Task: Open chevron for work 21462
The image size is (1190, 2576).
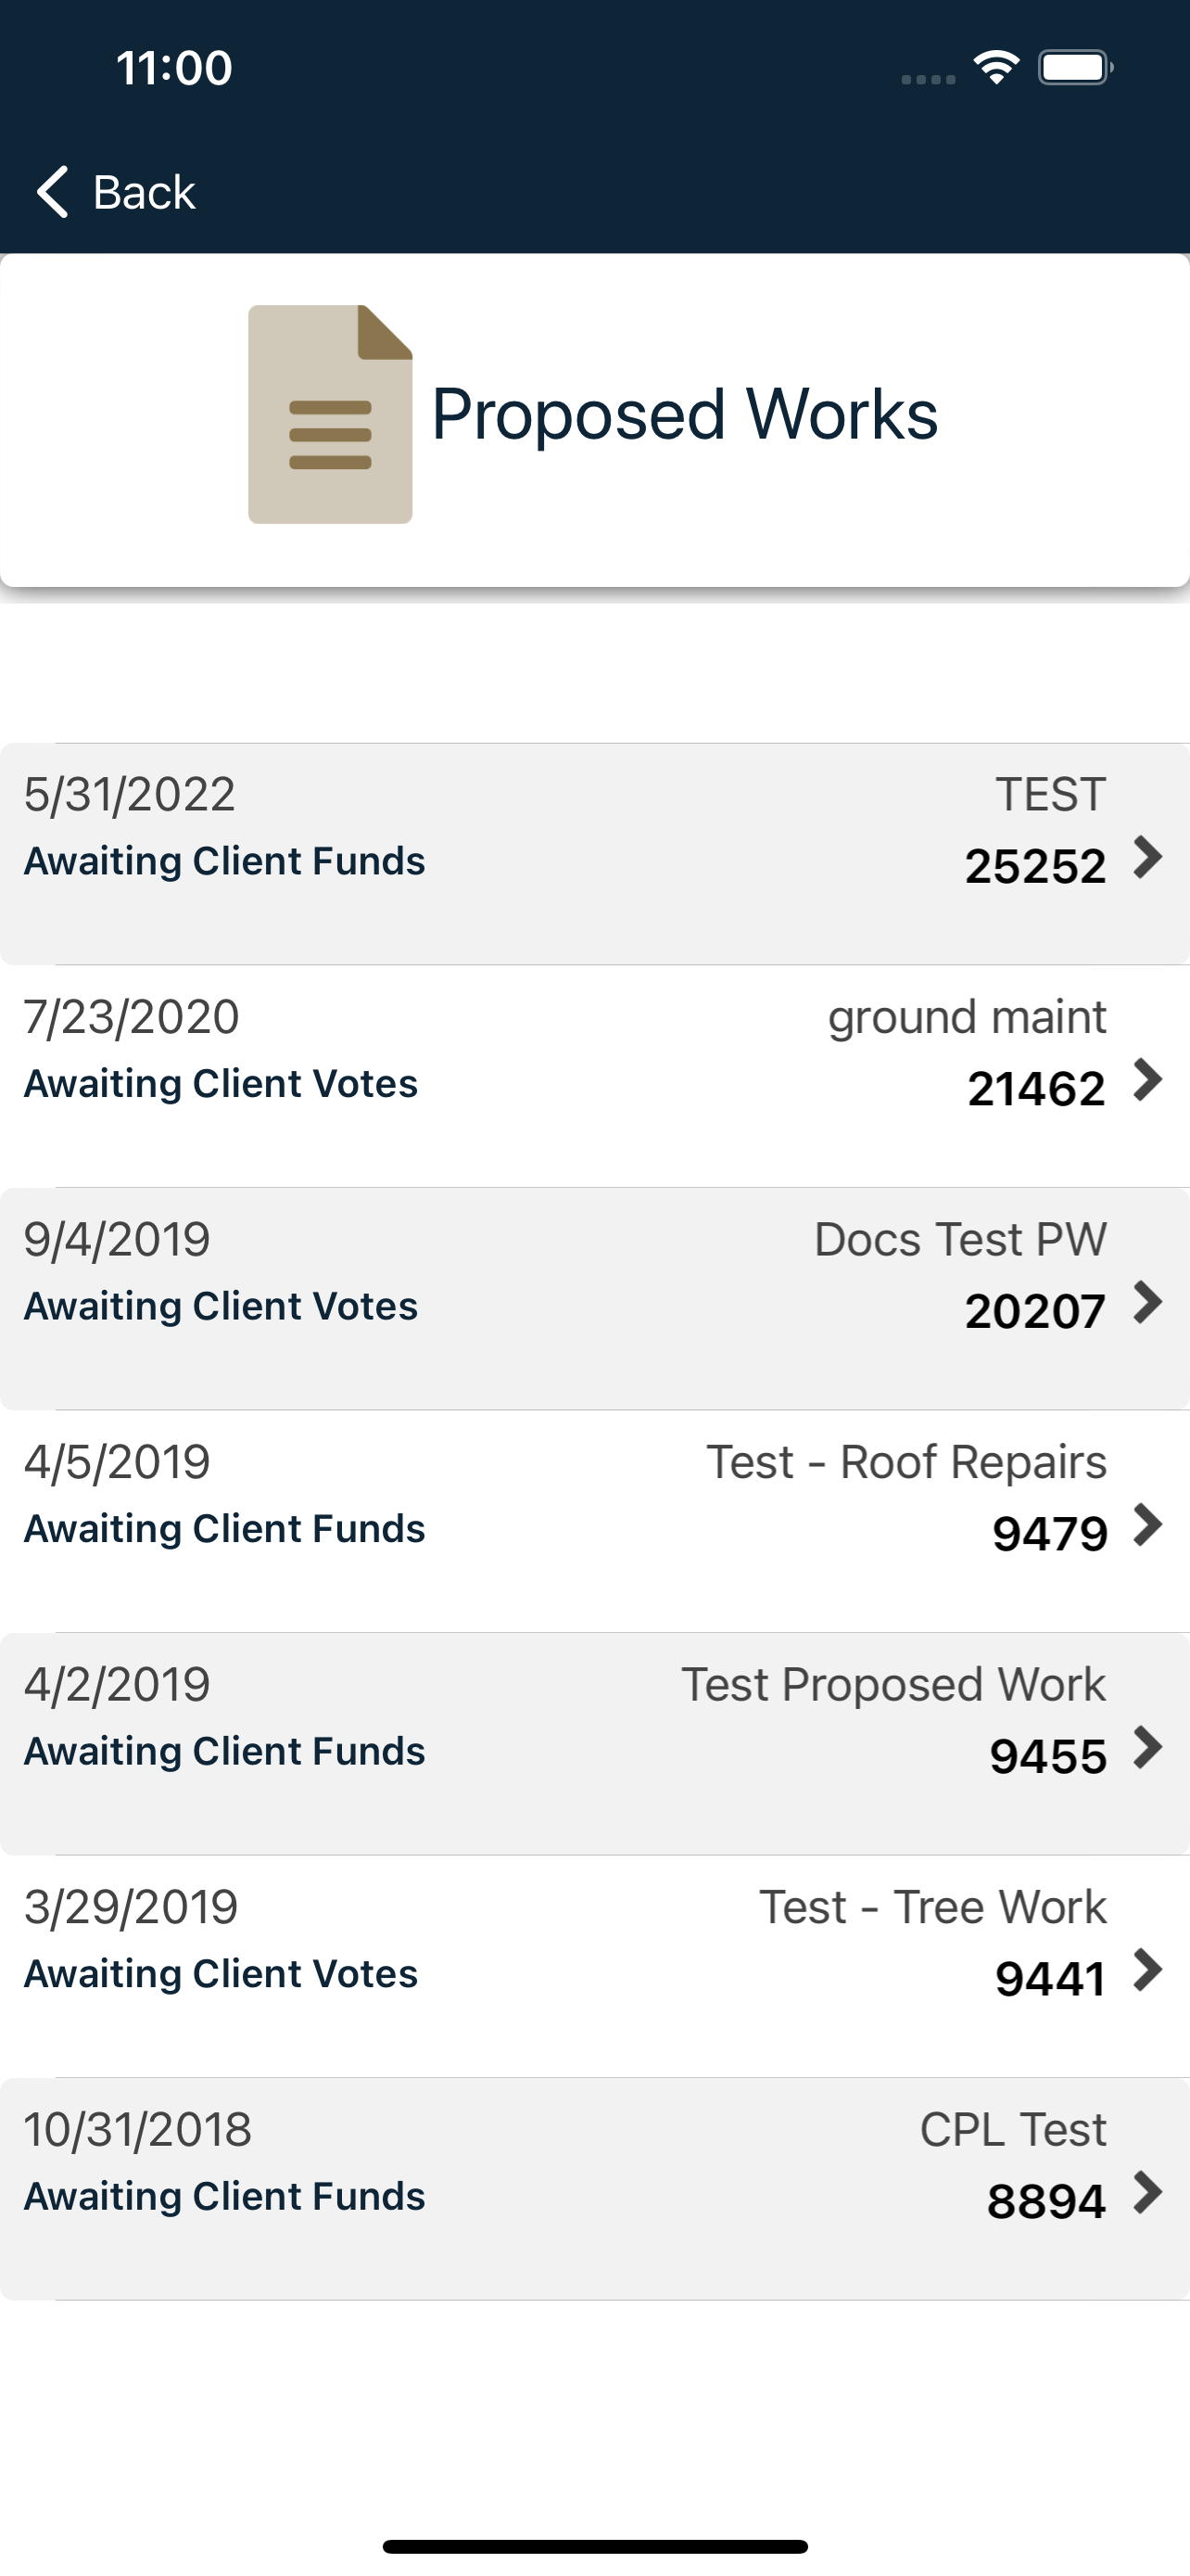Action: pyautogui.click(x=1148, y=1080)
